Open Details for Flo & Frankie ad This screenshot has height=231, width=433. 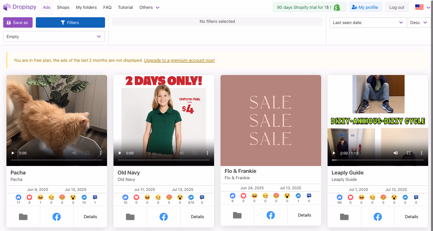[x=304, y=215]
